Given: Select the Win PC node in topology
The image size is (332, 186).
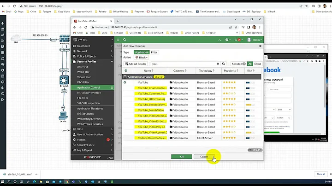Looking at the screenshot, I should click(63, 116).
